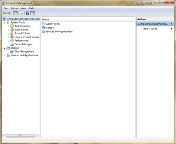Click More Actions in the Actions pane
176x144 pixels.
[x=150, y=29]
